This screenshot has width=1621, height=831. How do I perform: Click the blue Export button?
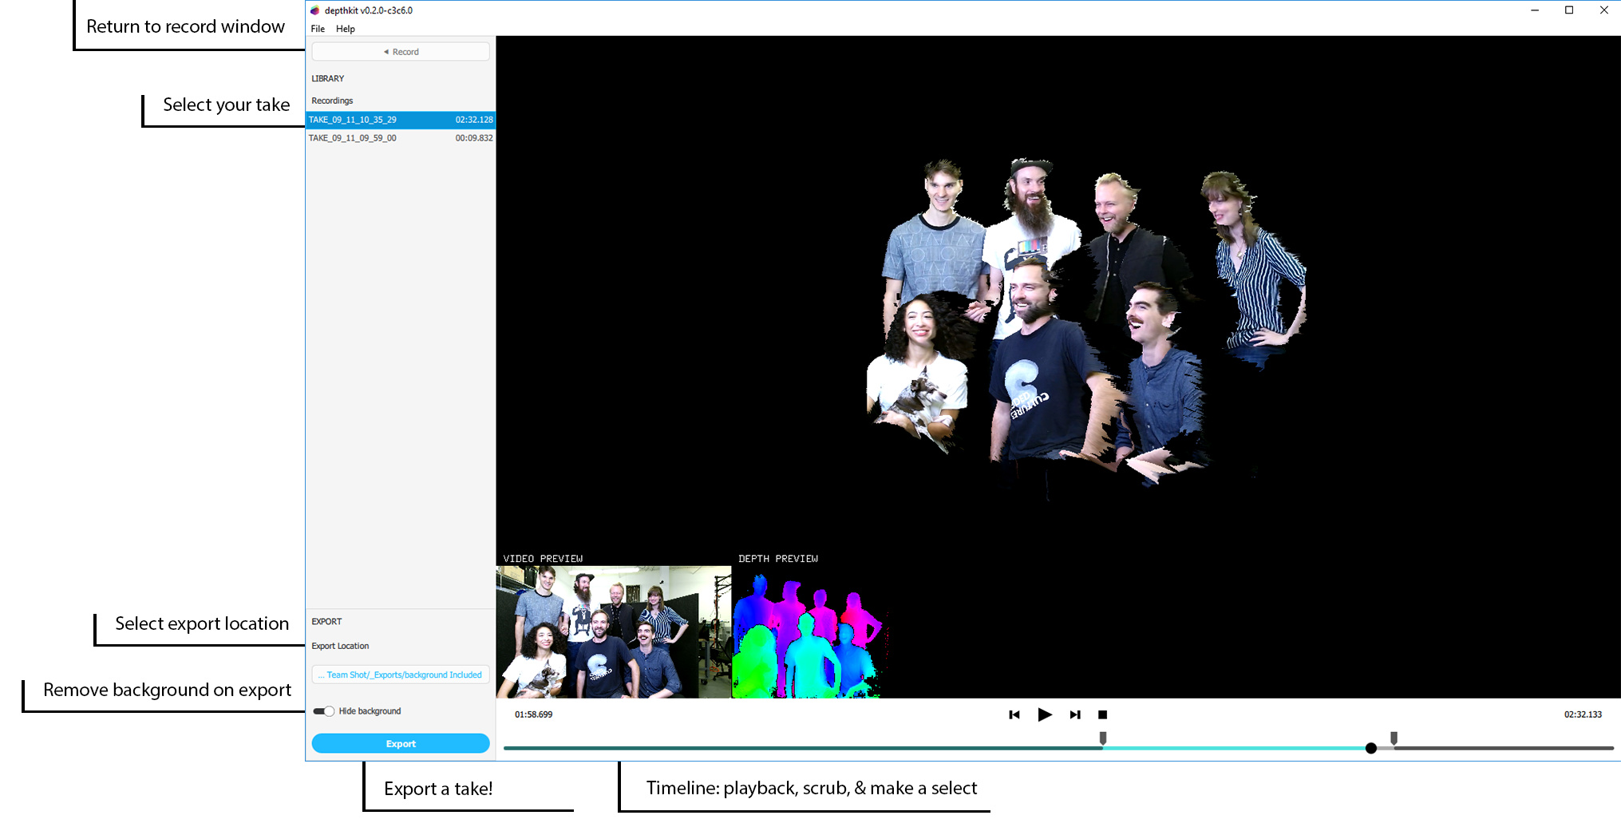[x=401, y=743]
